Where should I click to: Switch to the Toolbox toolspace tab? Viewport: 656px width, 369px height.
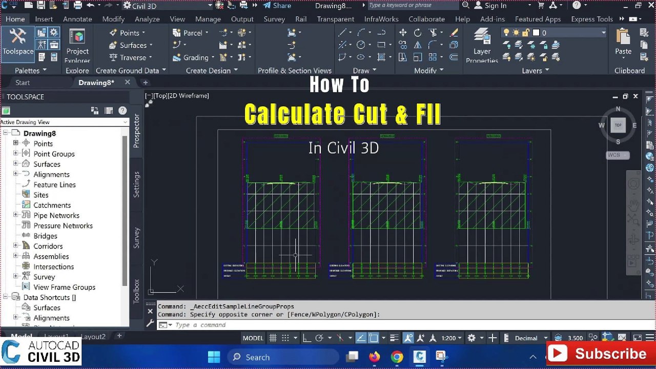tap(136, 291)
